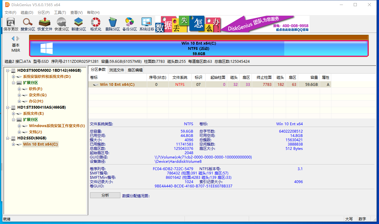Click the 保存更改 save changes icon
The width and height of the screenshot is (379, 224).
click(11, 24)
